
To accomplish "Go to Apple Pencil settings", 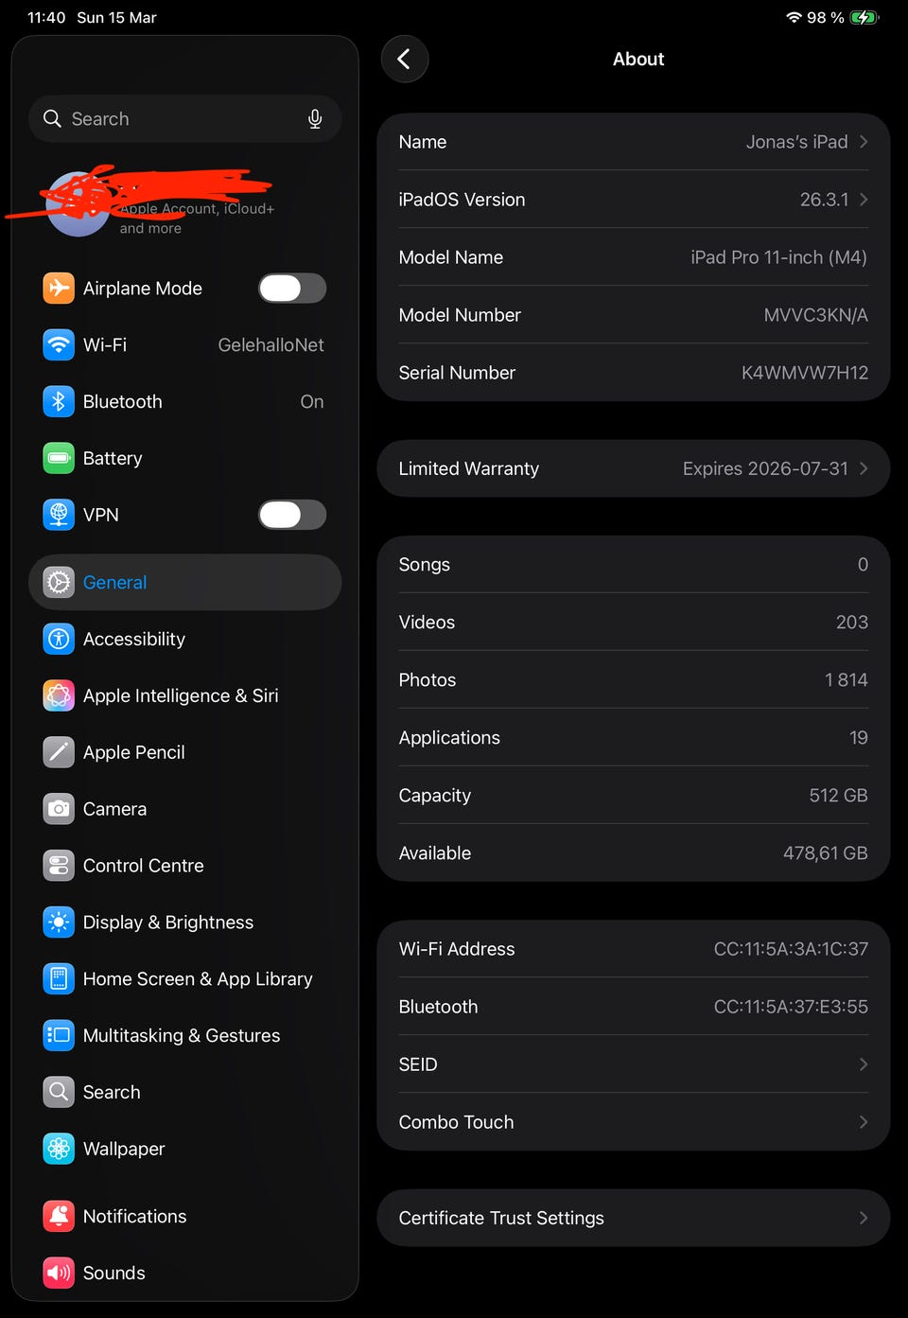I will pyautogui.click(x=184, y=752).
